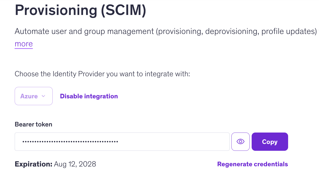
Task: Click the 'Bearer token' field label
Action: pyautogui.click(x=33, y=124)
